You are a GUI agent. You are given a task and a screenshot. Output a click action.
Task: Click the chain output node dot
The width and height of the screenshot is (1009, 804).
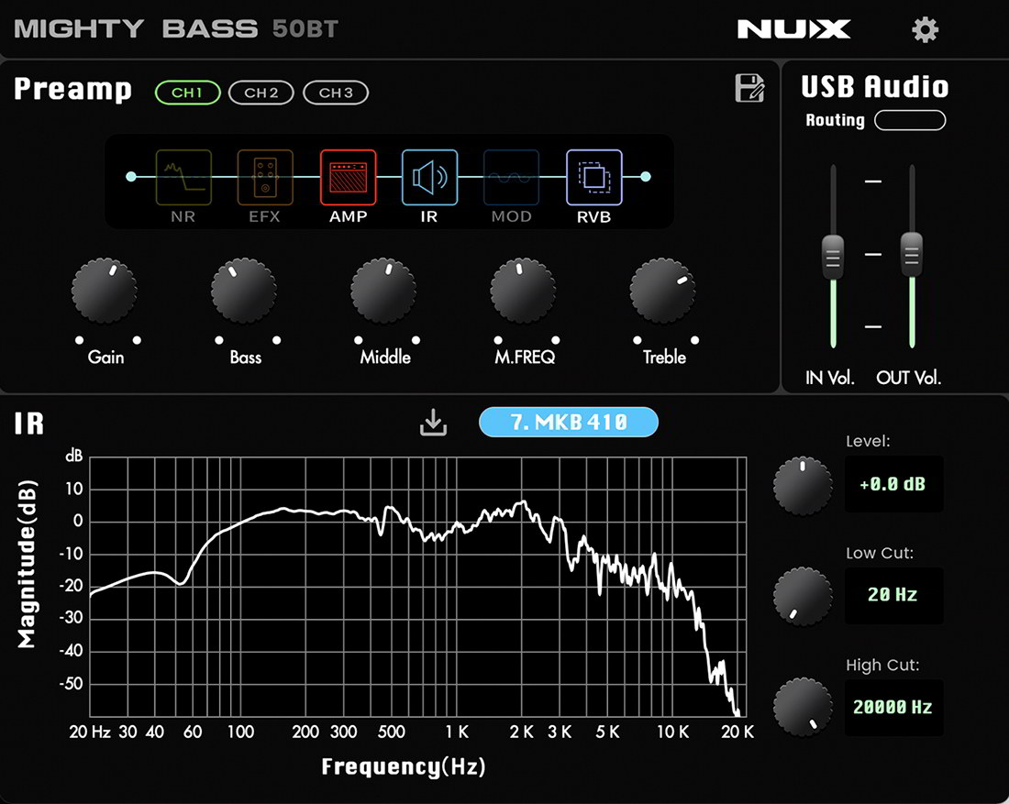[646, 176]
